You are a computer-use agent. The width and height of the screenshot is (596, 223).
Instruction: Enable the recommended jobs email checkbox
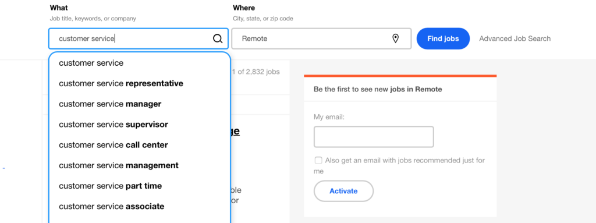point(318,161)
